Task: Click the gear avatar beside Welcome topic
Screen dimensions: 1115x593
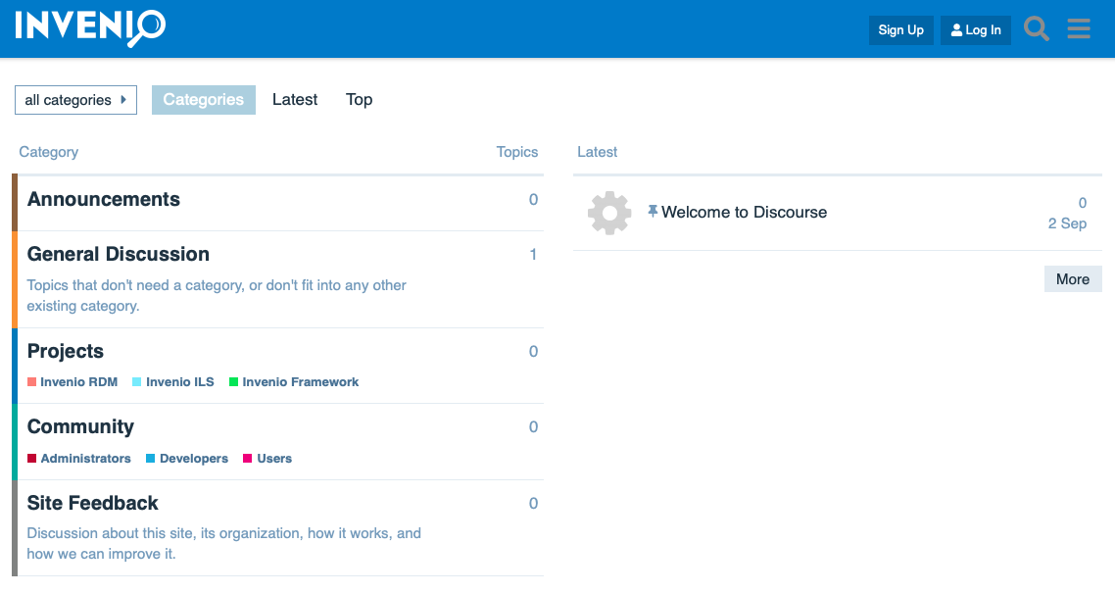Action: click(x=609, y=213)
